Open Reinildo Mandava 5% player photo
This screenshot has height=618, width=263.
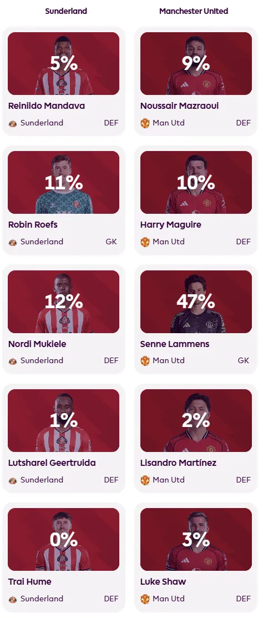[x=63, y=63]
